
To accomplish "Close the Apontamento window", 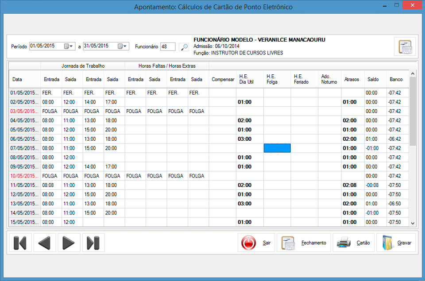I will pos(412,5).
